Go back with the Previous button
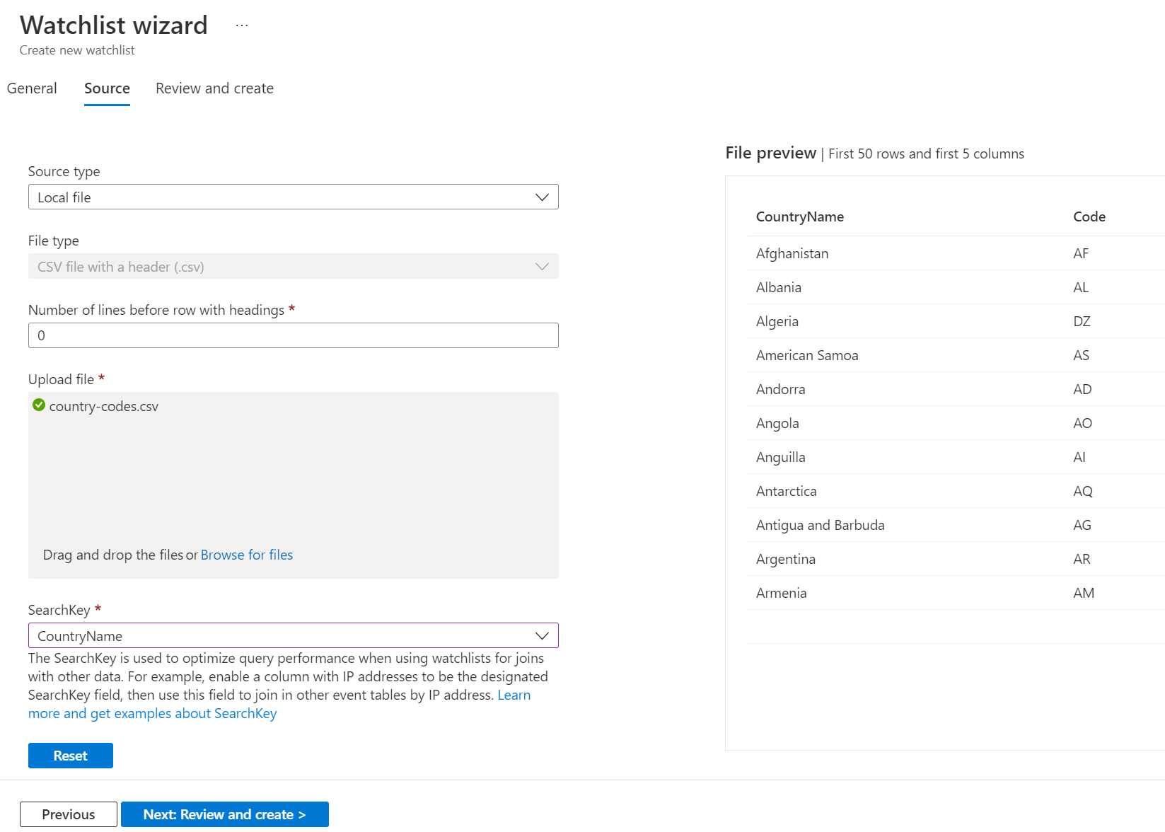 pos(68,814)
